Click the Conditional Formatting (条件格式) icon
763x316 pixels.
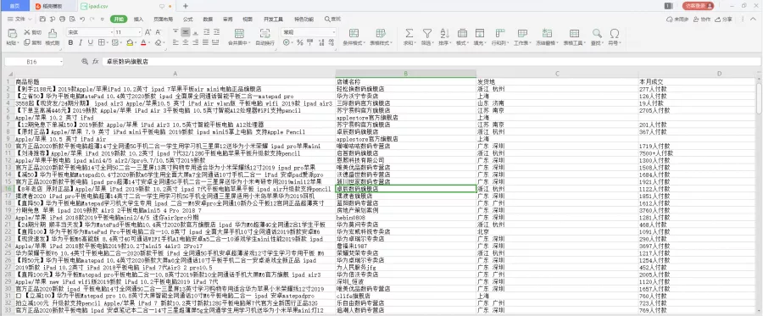pyautogui.click(x=354, y=33)
